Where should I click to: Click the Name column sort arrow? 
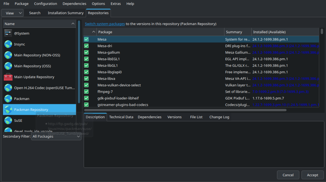coord(73,24)
